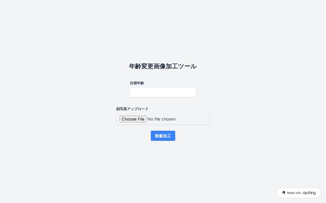Screen dimensions: 326x203
Task: Click the 顔写真アップロード label
Action: 132,109
